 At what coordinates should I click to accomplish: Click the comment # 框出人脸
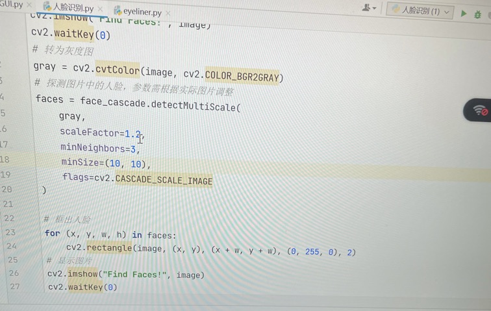(67, 219)
